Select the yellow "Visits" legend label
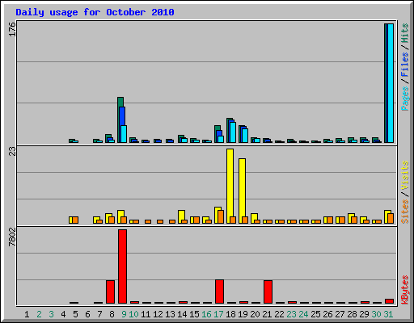Screen dimensions: 414x323 click(x=404, y=175)
